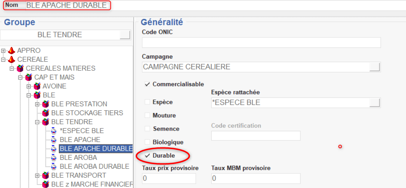Click the red cone icon beside APPRO
The width and height of the screenshot is (406, 188).
click(x=12, y=51)
